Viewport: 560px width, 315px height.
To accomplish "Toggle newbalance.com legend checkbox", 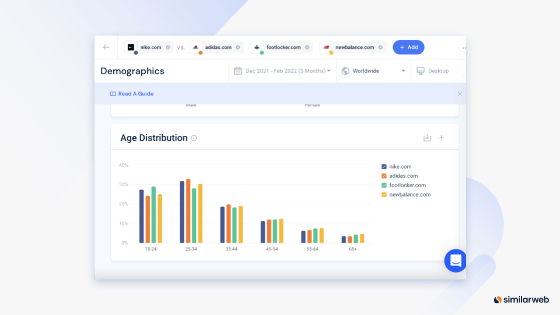I will (x=384, y=195).
